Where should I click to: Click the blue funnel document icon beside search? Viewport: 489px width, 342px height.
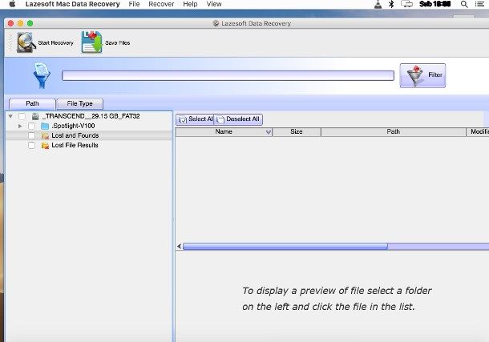42,75
